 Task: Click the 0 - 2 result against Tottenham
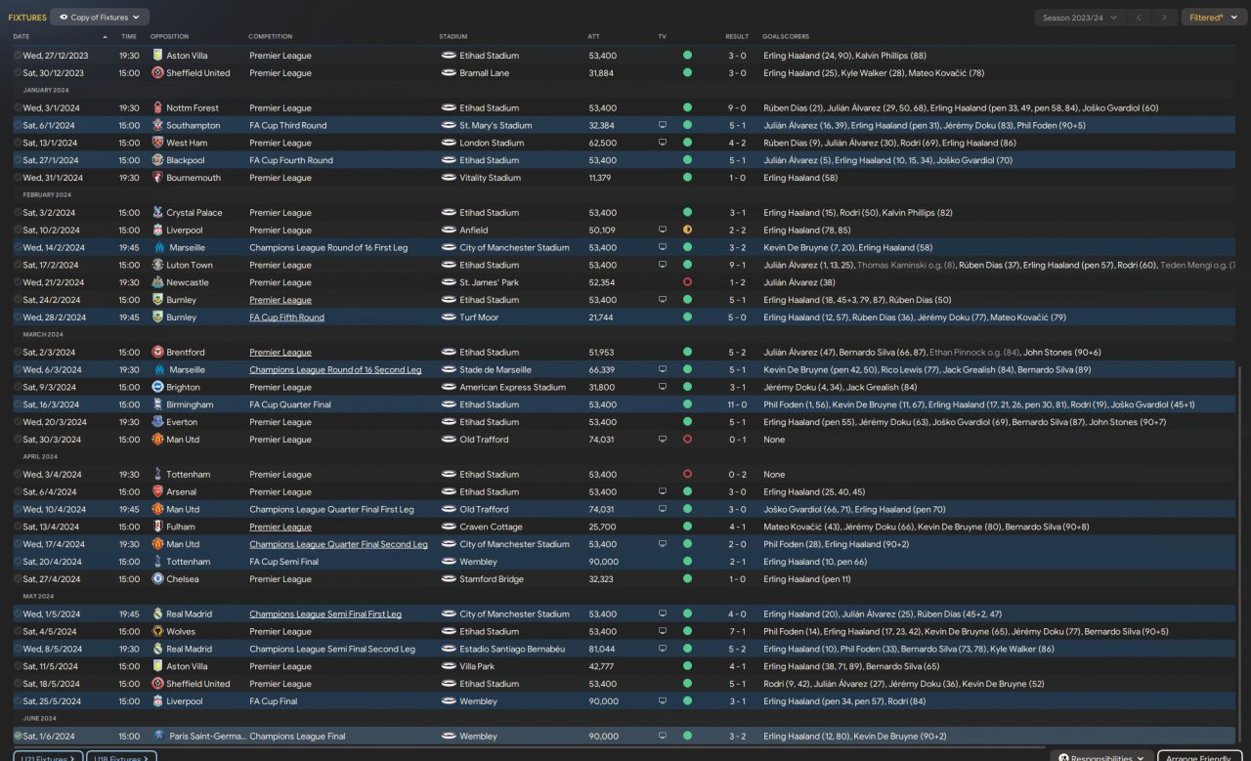[737, 475]
